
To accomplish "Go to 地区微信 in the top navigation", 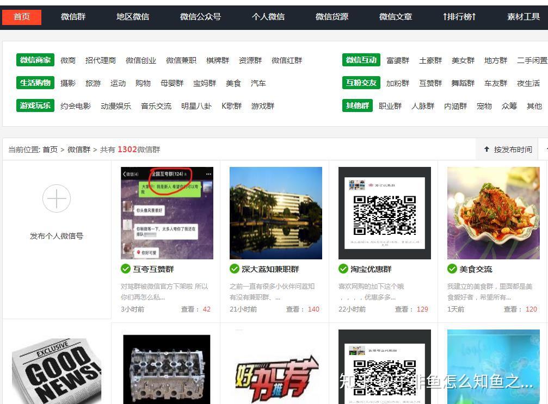I will [133, 17].
